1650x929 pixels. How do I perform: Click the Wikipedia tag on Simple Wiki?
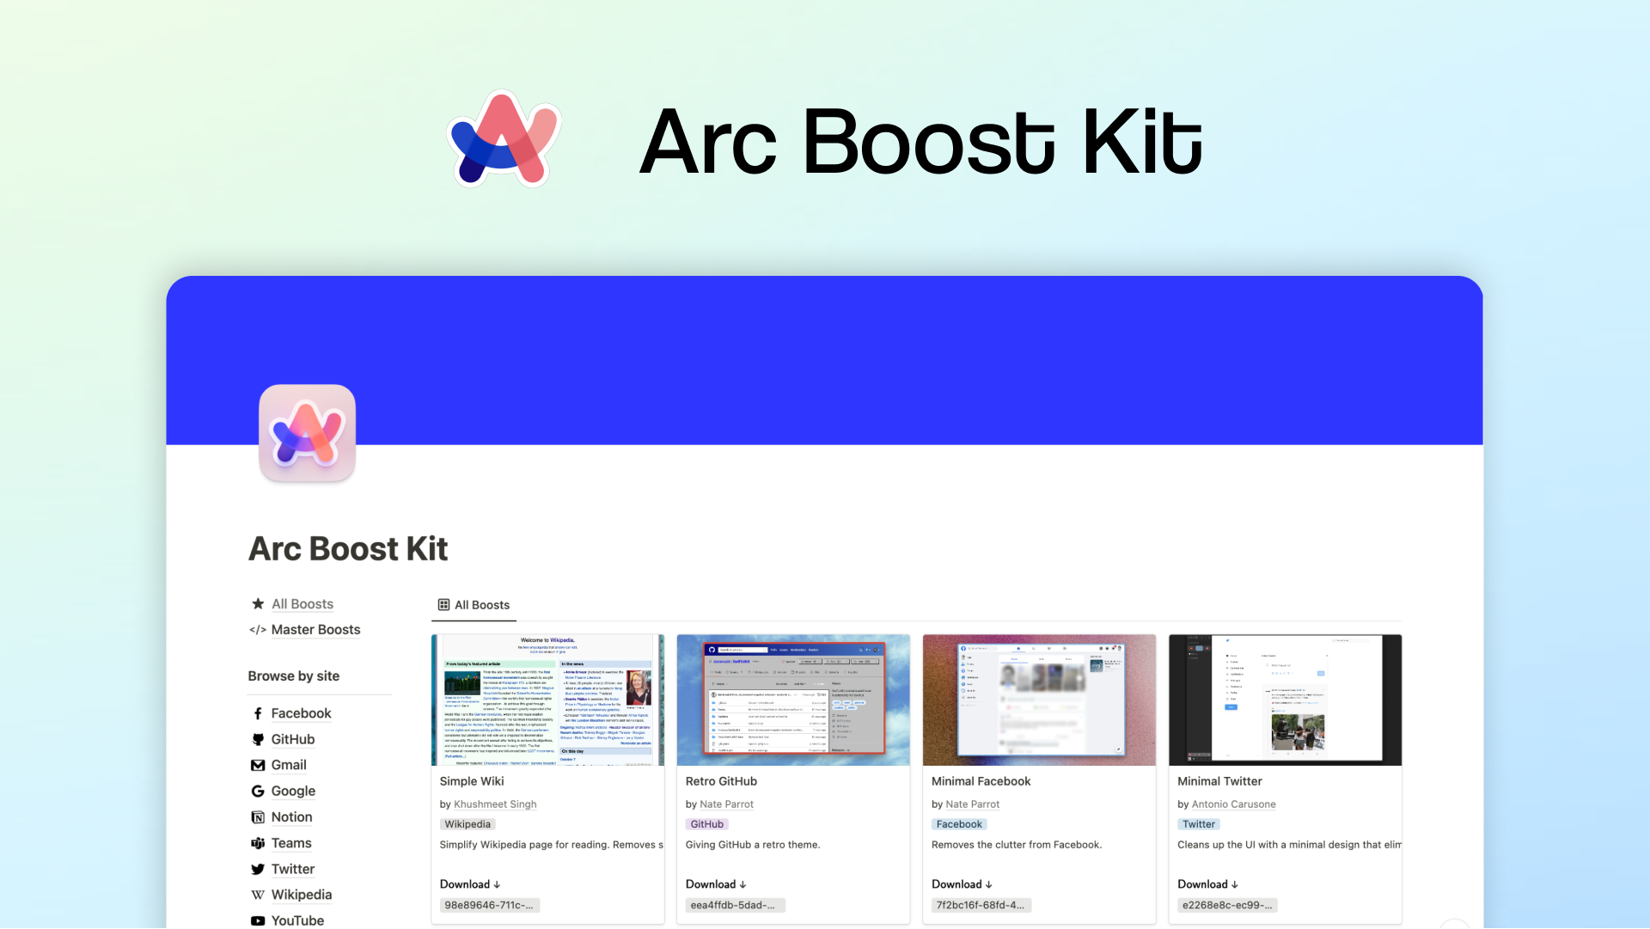coord(467,824)
